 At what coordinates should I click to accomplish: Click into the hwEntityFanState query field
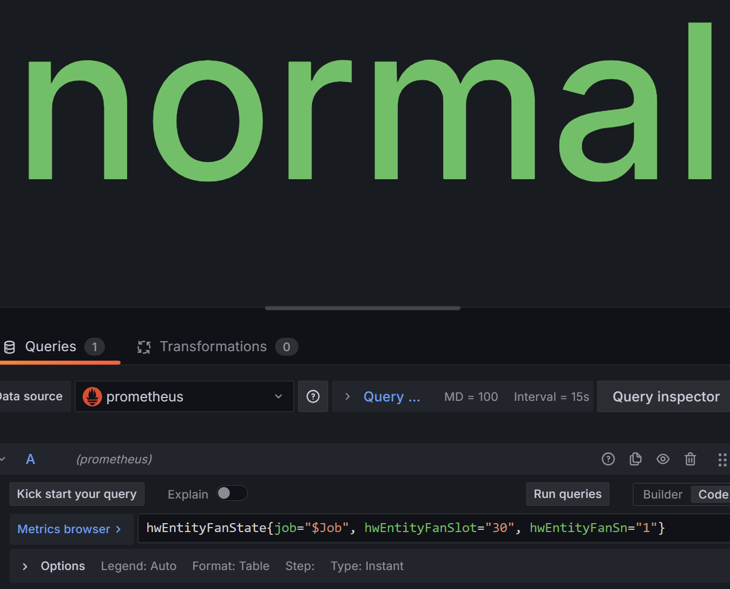(434, 529)
